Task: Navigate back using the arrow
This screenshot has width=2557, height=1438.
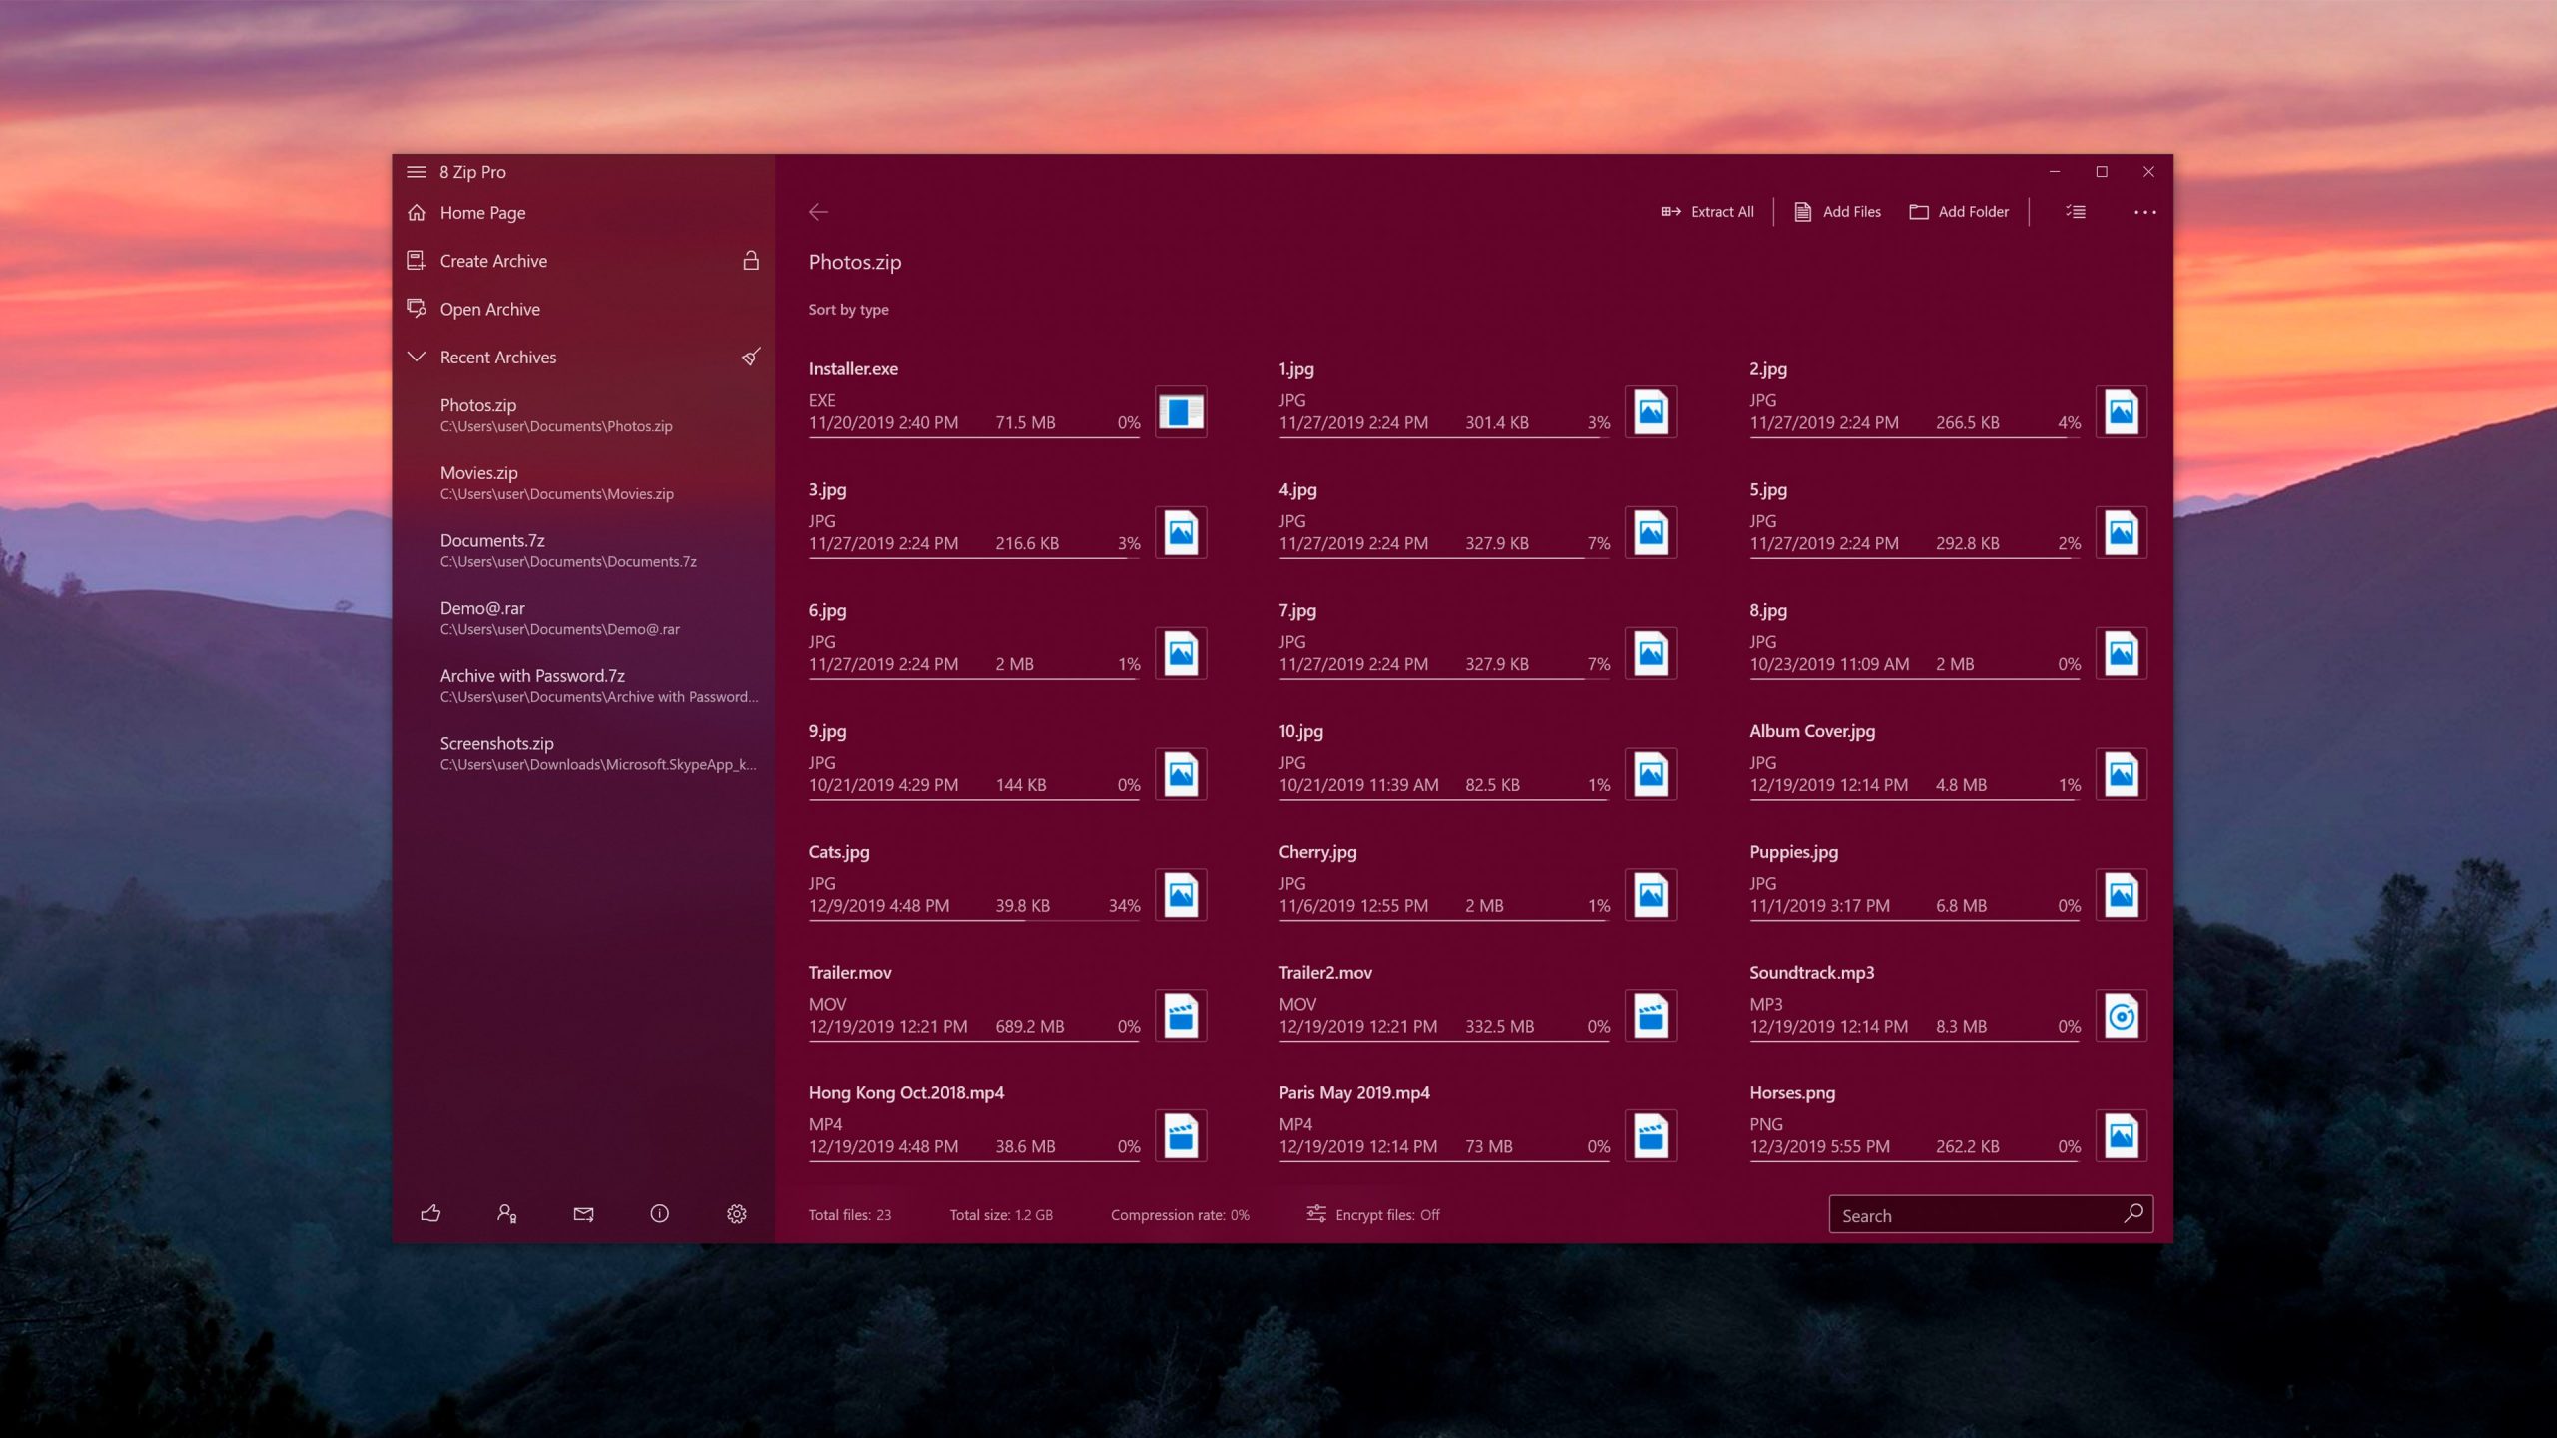Action: [x=820, y=211]
